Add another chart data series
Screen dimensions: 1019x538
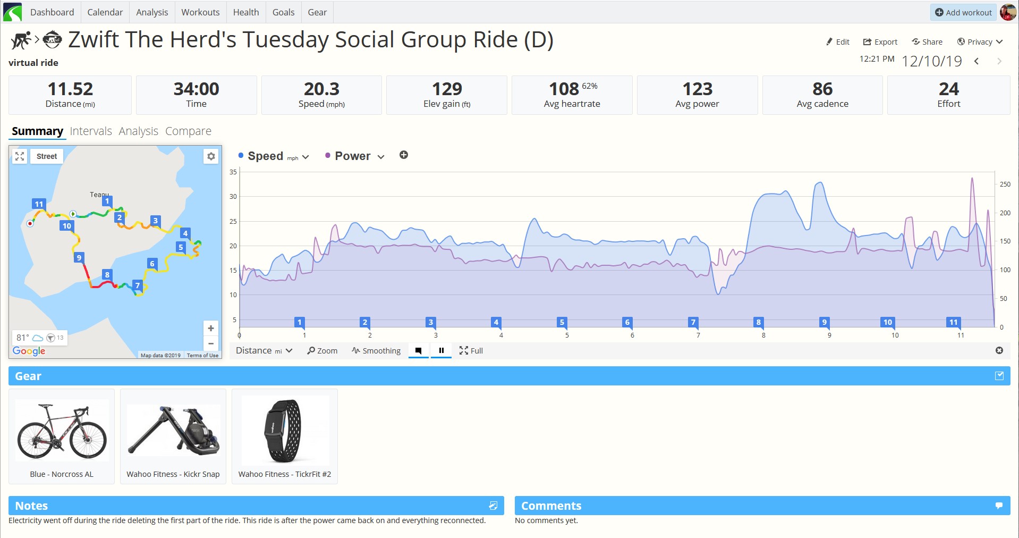[x=404, y=155]
